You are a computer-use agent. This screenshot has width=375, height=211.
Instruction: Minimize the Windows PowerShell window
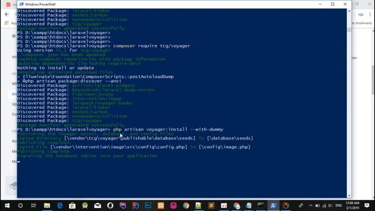[x=321, y=4]
